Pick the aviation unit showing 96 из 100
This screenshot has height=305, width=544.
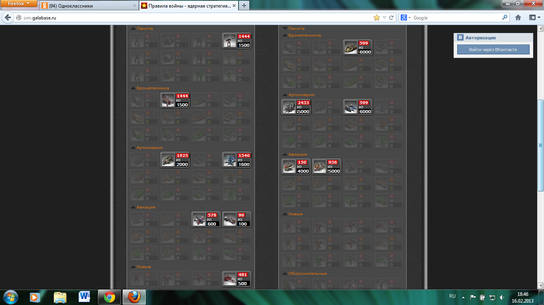[237, 219]
